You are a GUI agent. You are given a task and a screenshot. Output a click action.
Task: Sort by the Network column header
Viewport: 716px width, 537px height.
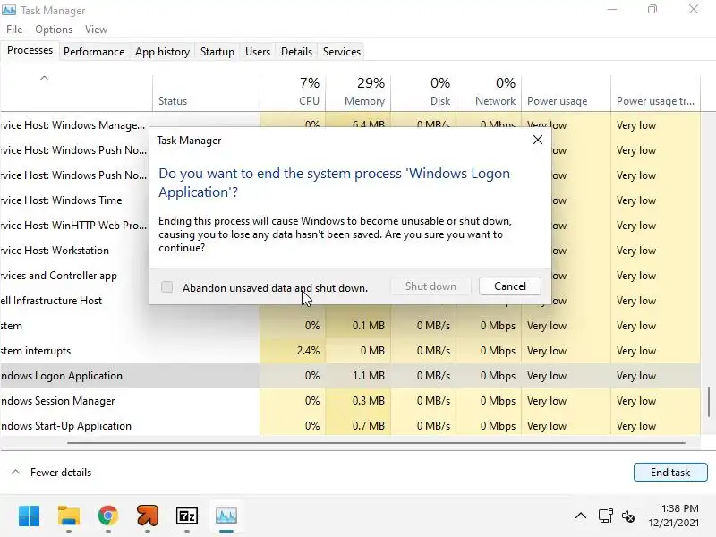click(489, 93)
